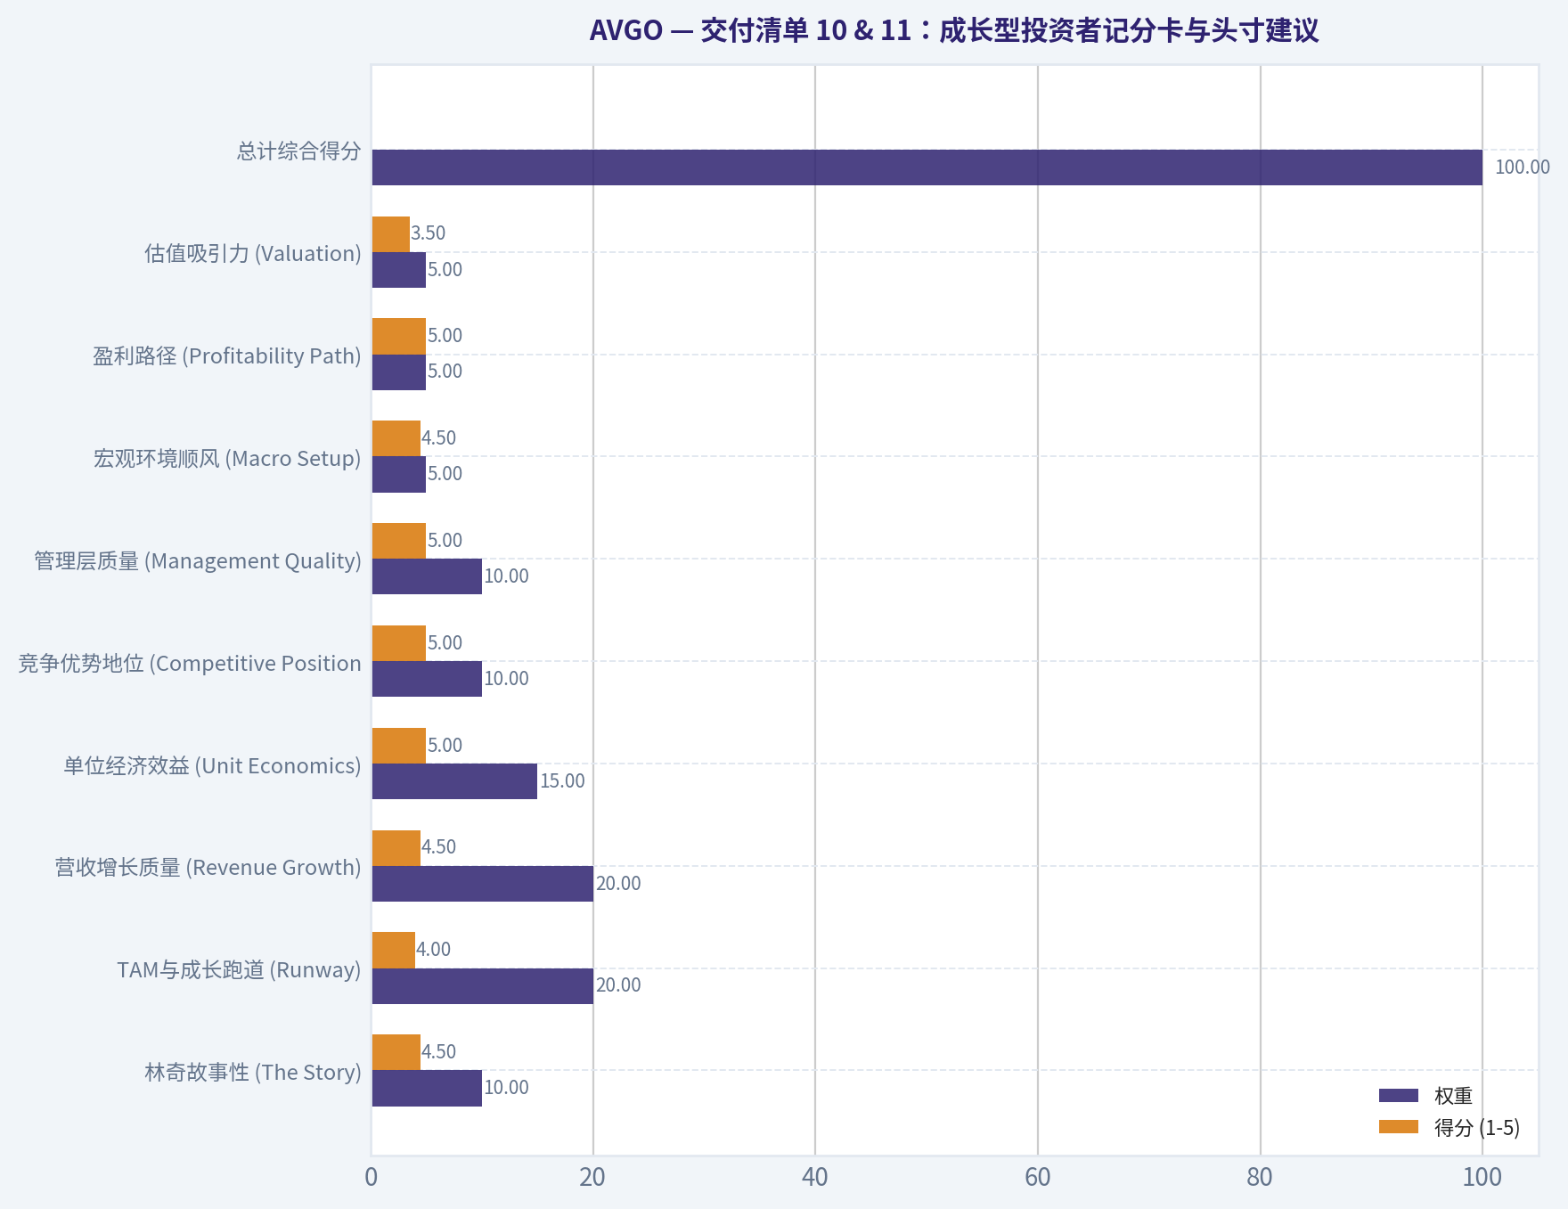Click the 10.00 The Story weight value
The image size is (1568, 1209).
(x=506, y=1087)
